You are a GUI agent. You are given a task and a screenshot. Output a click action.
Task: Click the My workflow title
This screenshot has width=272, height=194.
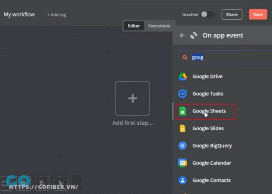coord(19,14)
